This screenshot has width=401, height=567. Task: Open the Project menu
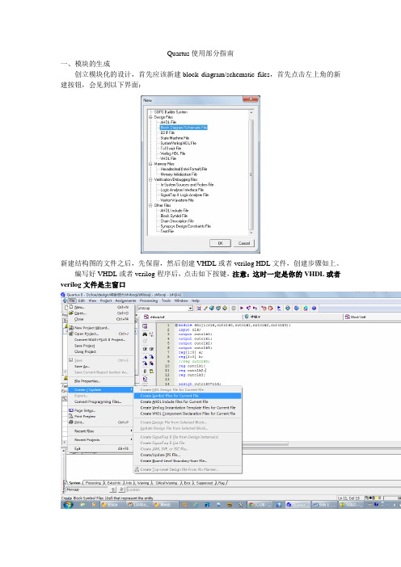coord(106,300)
